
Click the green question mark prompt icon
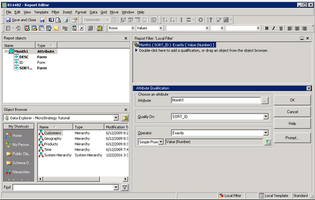(268, 142)
